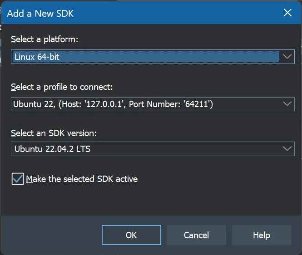Open the 'Linux 64-bit' platform combo box
302x255 pixels.
coord(145,57)
